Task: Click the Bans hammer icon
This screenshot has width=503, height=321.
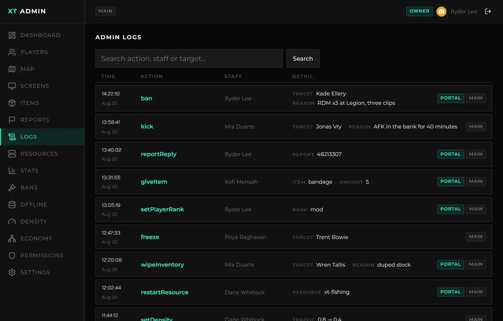Action: click(x=12, y=188)
